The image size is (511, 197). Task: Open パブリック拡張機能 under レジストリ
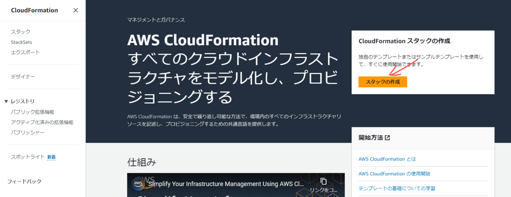(32, 112)
